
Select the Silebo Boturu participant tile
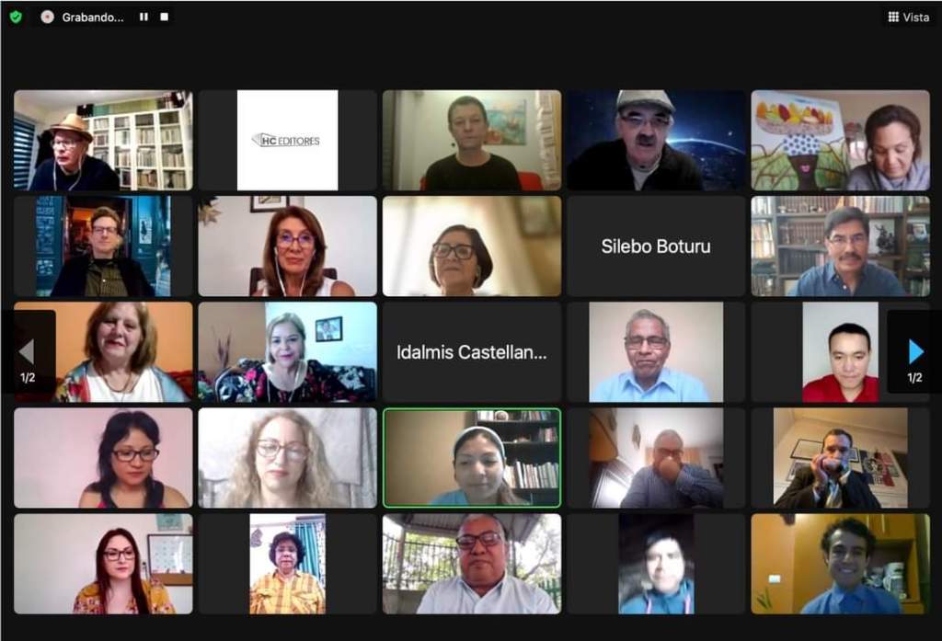pyautogui.click(x=656, y=246)
